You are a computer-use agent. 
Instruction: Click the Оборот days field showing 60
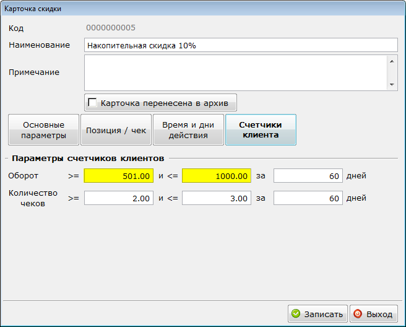coord(308,176)
